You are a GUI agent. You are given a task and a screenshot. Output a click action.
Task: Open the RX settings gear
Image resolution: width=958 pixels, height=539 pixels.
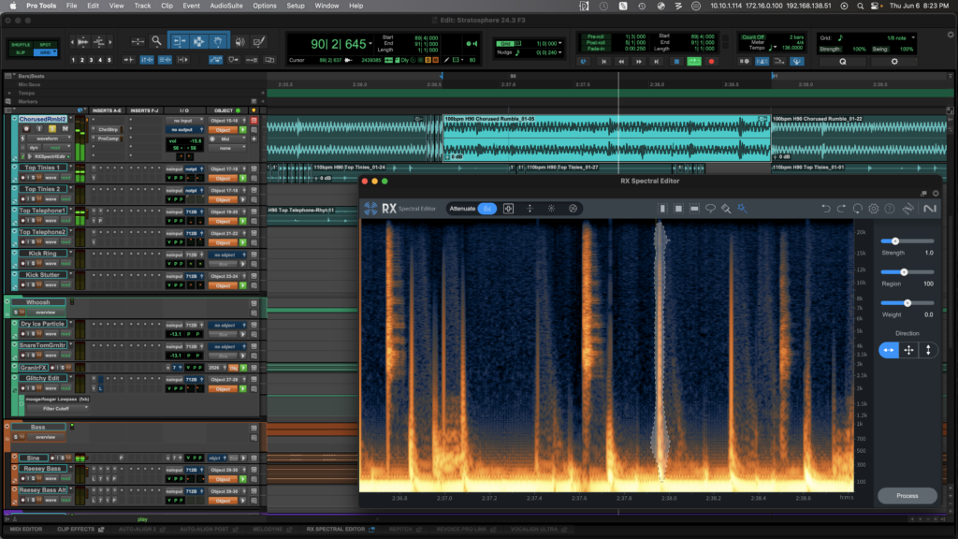[874, 209]
